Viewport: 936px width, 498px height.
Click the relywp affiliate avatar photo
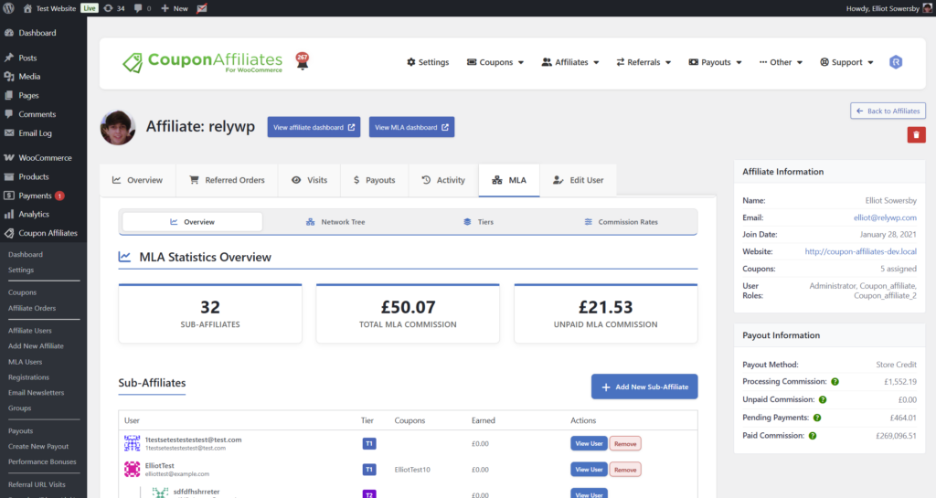click(x=118, y=127)
